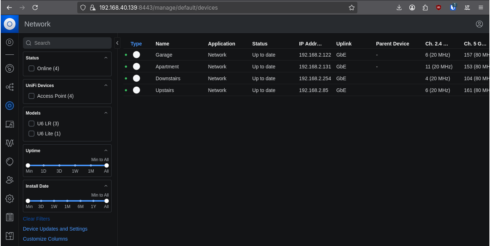Open the system log list icon
The image size is (493, 246).
(x=10, y=217)
